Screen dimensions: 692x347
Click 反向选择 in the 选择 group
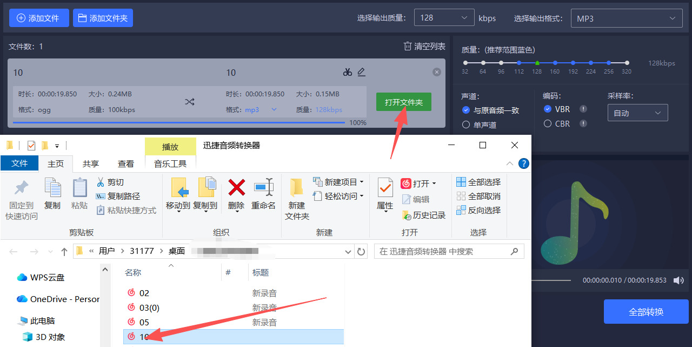pyautogui.click(x=478, y=210)
